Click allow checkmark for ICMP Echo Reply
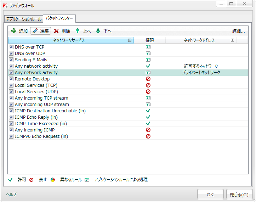The image size is (256, 202). [x=148, y=117]
